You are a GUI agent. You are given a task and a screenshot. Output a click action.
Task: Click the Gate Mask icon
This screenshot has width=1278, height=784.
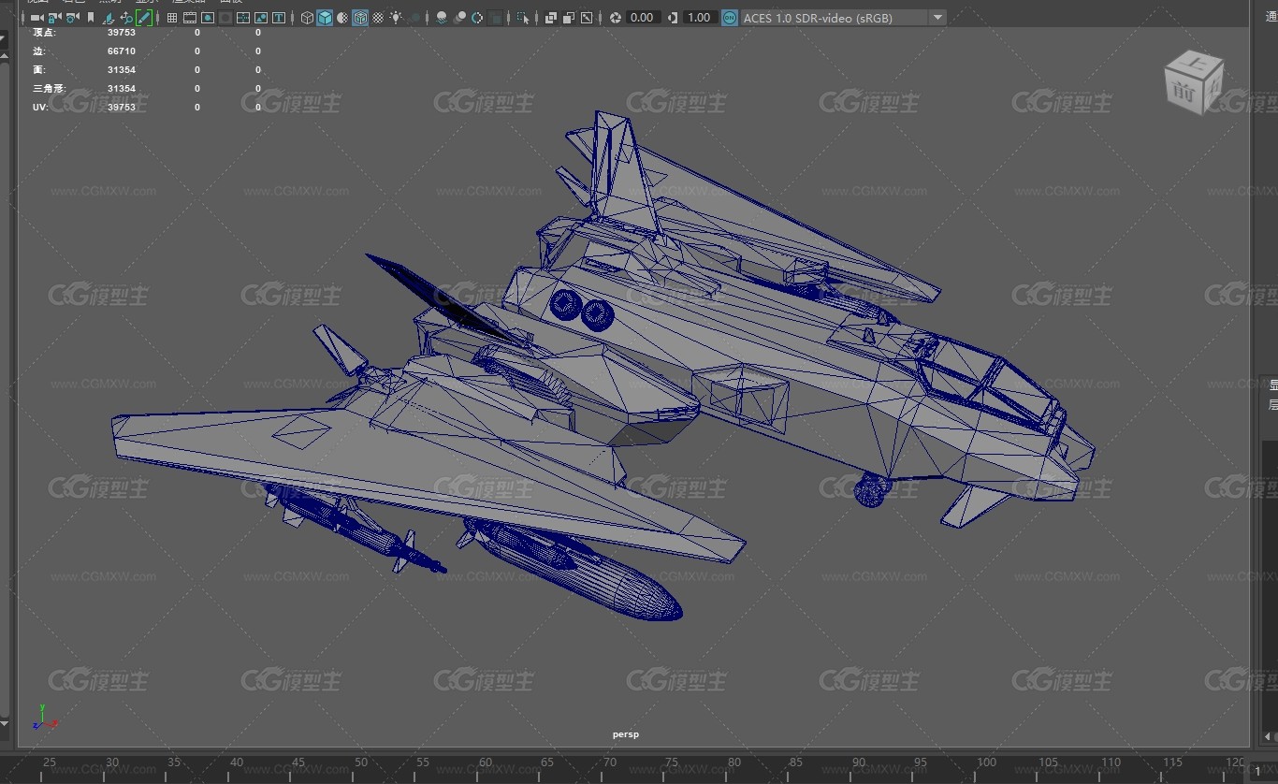point(225,18)
